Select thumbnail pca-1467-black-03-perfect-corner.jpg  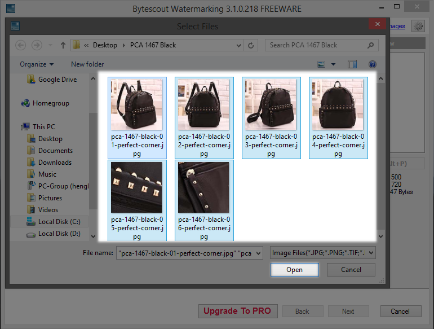pyautogui.click(x=271, y=117)
